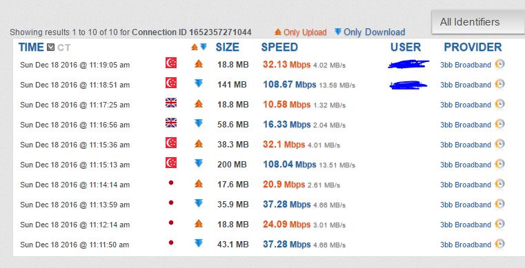Click the UK flag on the 11:17:25 row
This screenshot has height=268, width=525.
click(171, 103)
